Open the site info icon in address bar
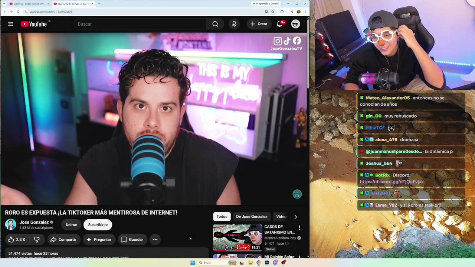Image resolution: width=475 pixels, height=267 pixels. [x=26, y=11]
